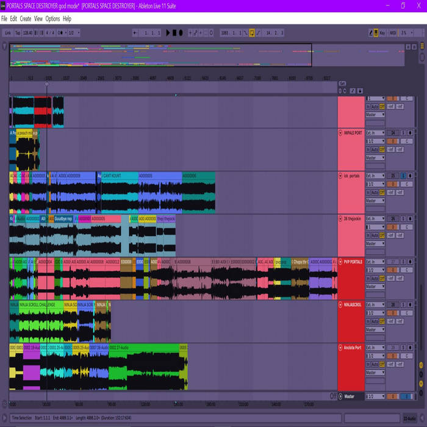Screen dimensions: 427x427
Task: Adjust the Master track volume slider
Action: 393,396
